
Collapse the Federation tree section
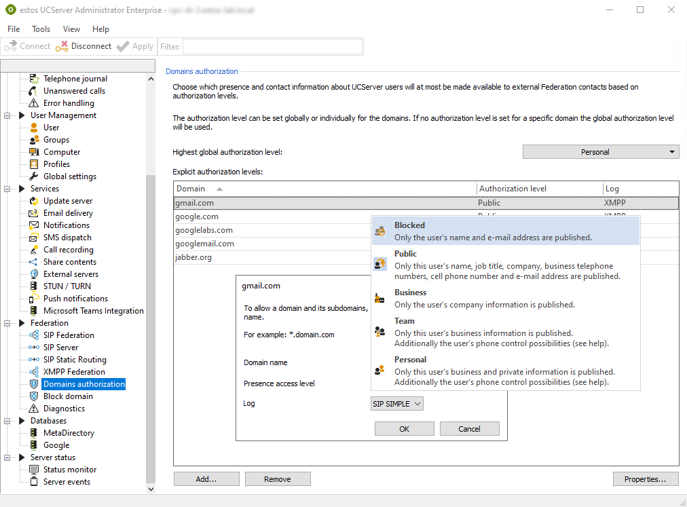[x=9, y=323]
